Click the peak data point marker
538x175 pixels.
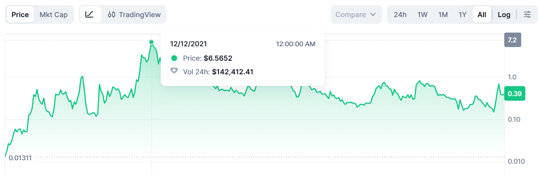click(151, 42)
